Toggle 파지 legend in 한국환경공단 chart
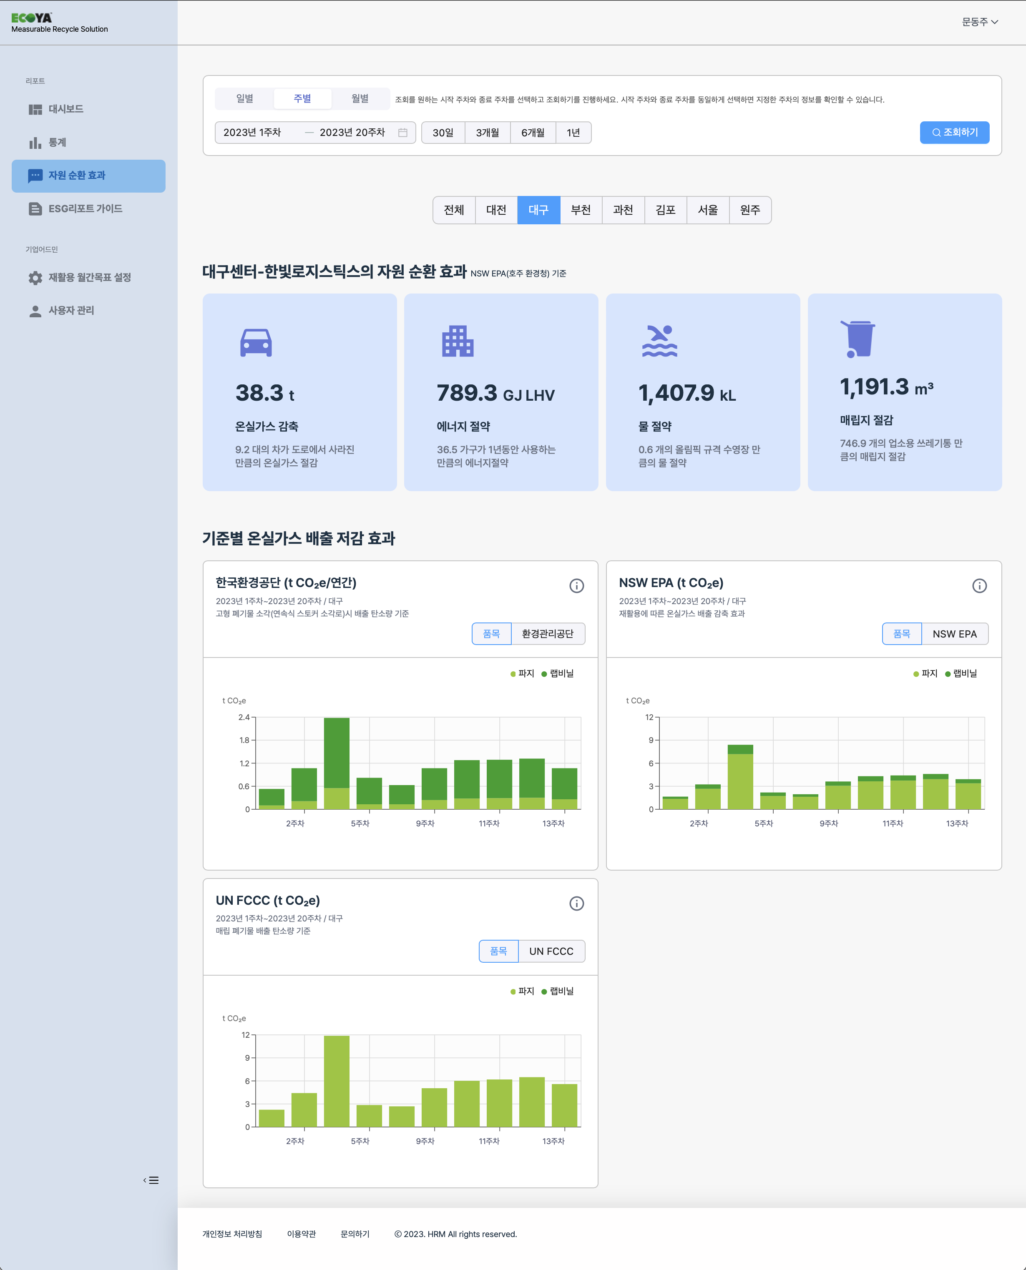The height and width of the screenshot is (1270, 1026). tap(523, 673)
